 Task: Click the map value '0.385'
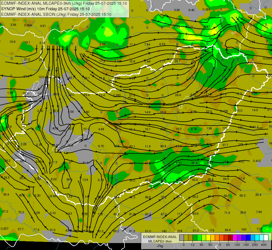[206, 9]
